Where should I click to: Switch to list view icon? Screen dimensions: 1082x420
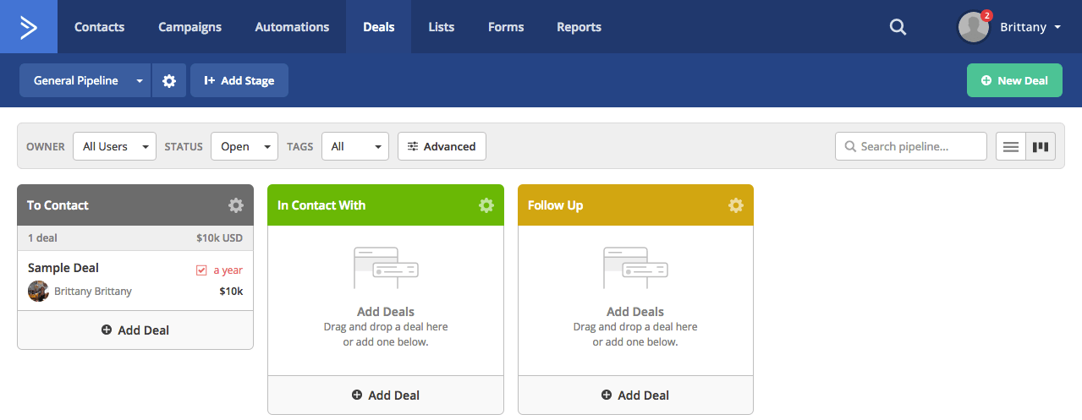coord(1011,147)
